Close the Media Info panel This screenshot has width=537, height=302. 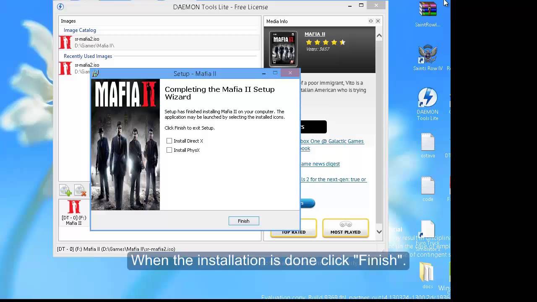pos(378,21)
